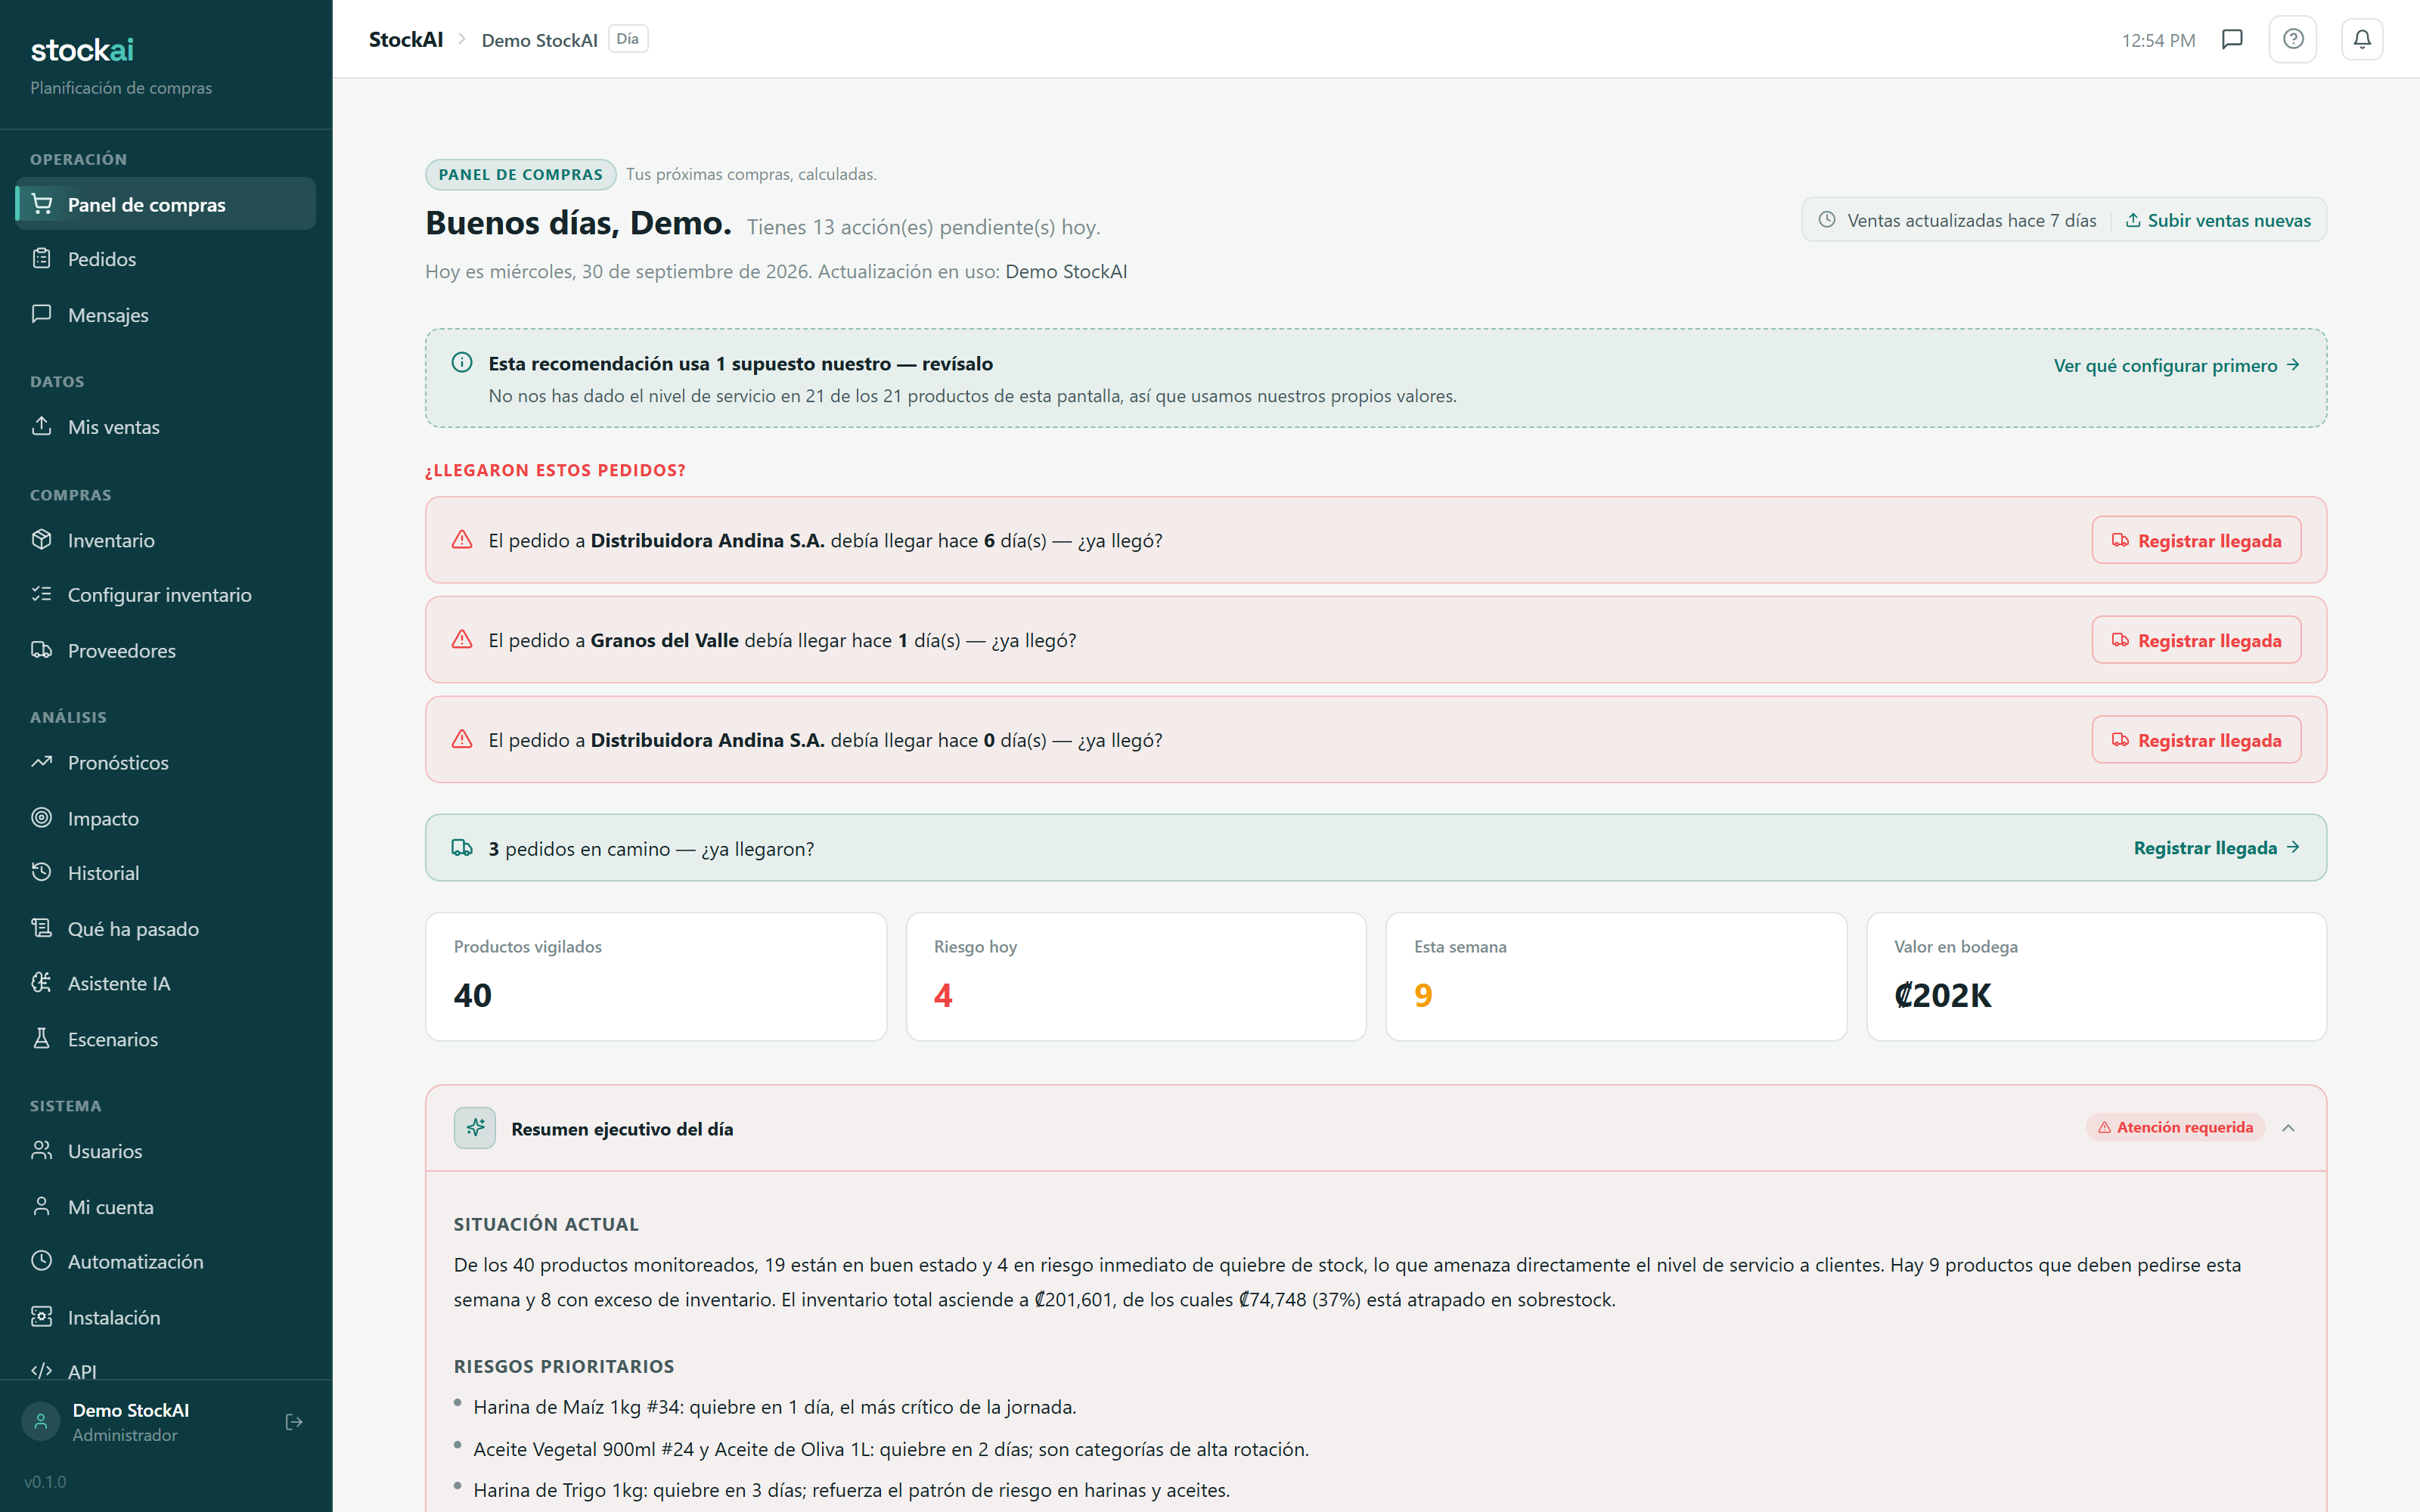Click Ver qué configurar primero link
This screenshot has width=2420, height=1512.
tap(2176, 365)
